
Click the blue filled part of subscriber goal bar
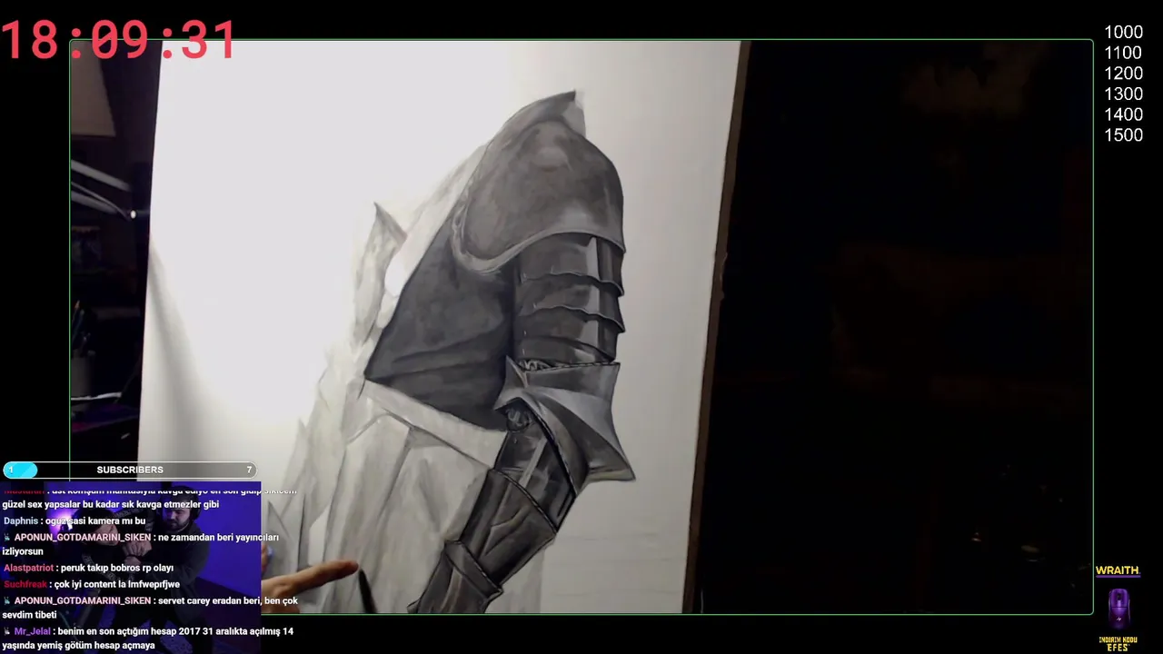tap(20, 470)
